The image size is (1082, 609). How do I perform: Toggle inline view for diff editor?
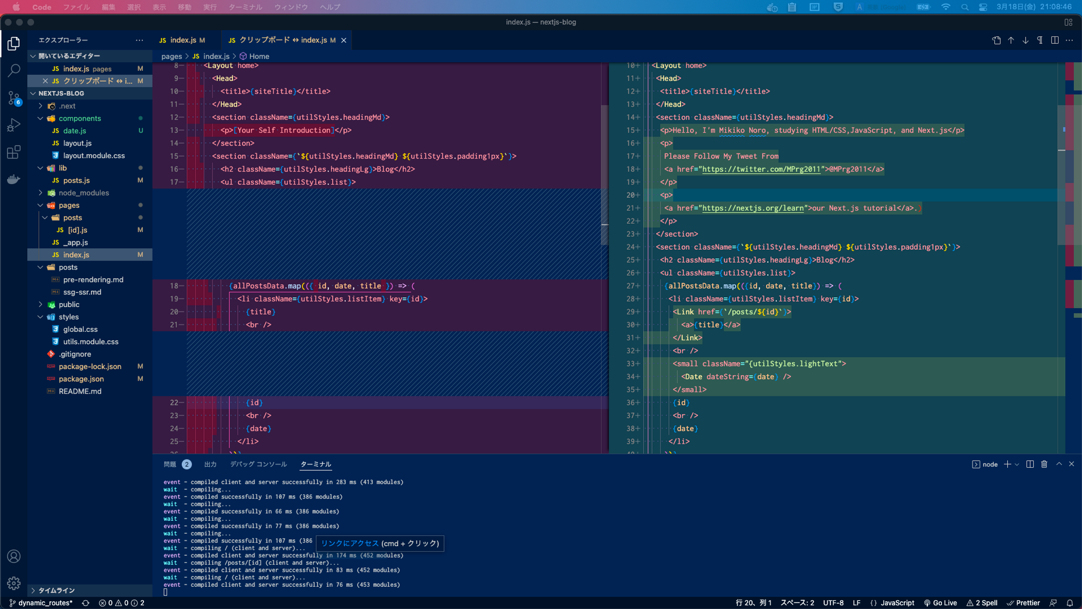pyautogui.click(x=1054, y=40)
